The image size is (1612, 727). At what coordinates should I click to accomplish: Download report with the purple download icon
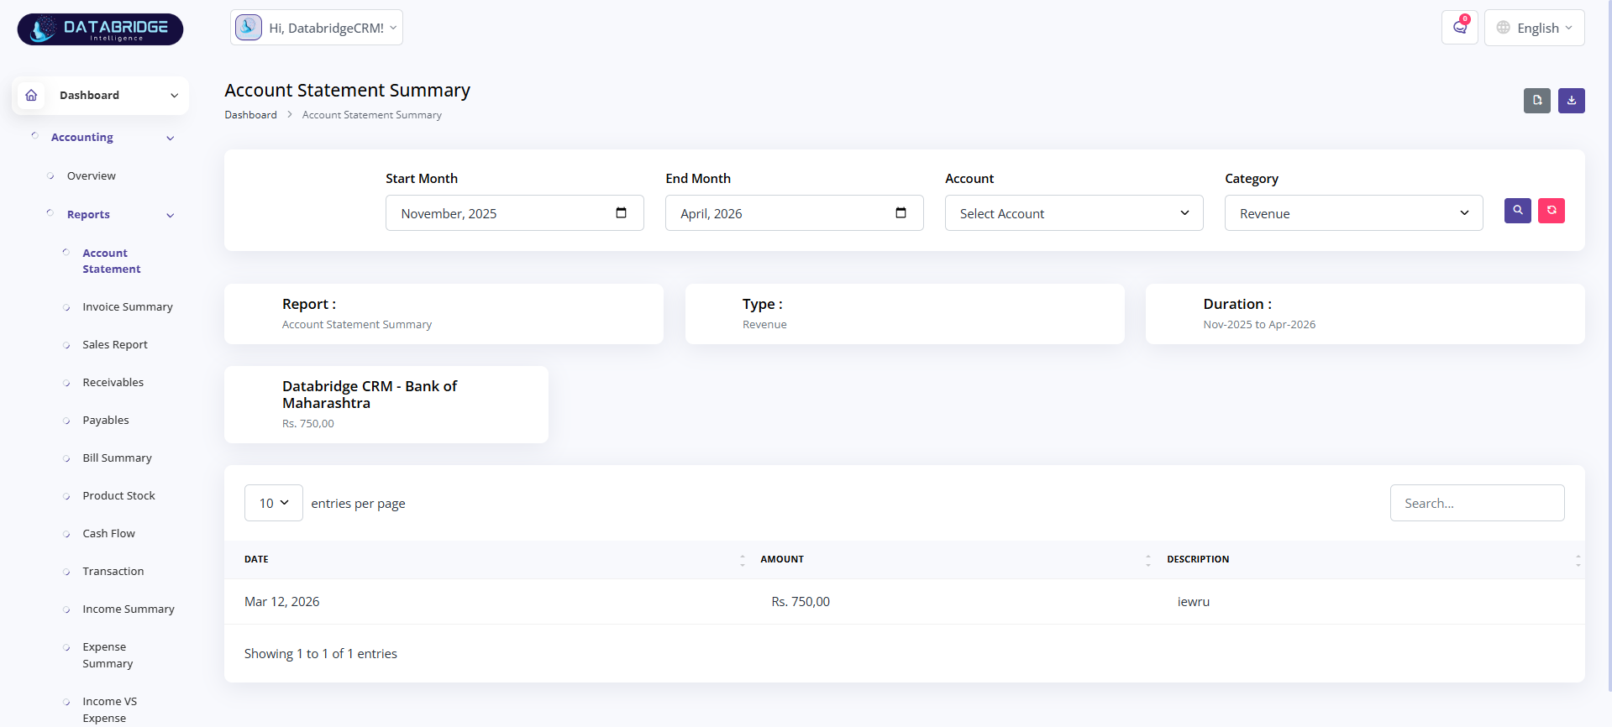[1572, 101]
